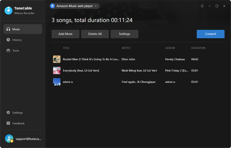This screenshot has height=148, width=231.
Task: Select the Everybody [feat. Lil Uzi Vert] title
Action: pos(81,71)
